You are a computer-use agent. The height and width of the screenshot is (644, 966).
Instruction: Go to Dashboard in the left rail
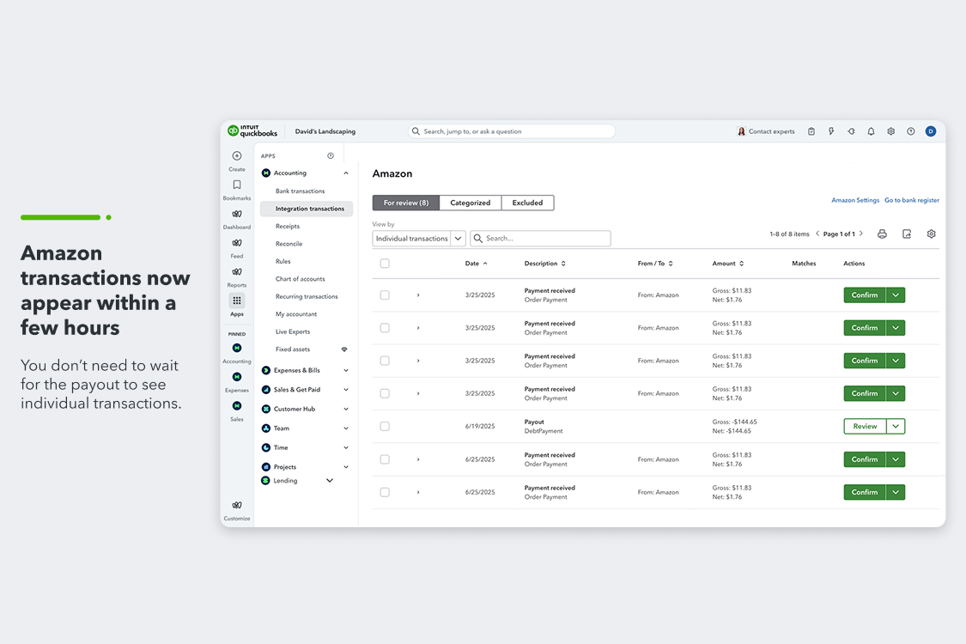(237, 215)
